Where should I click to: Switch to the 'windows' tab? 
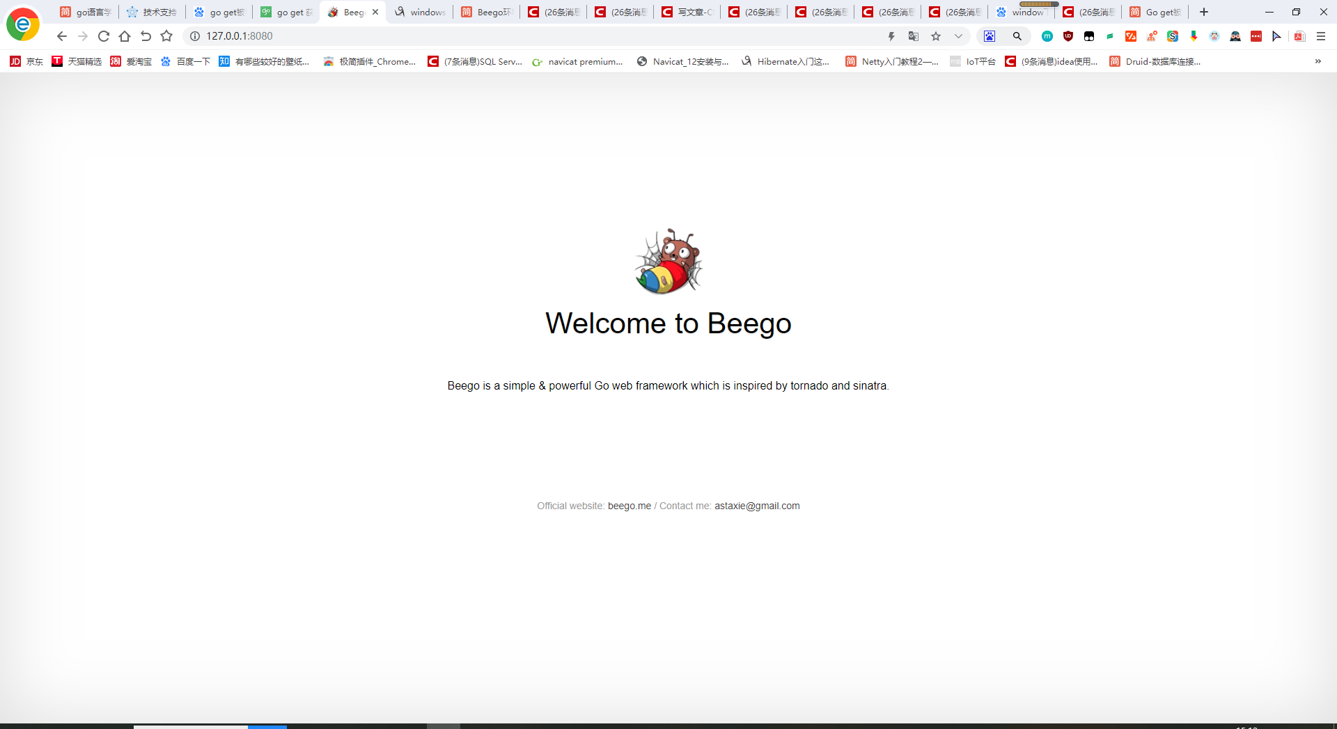pyautogui.click(x=420, y=12)
